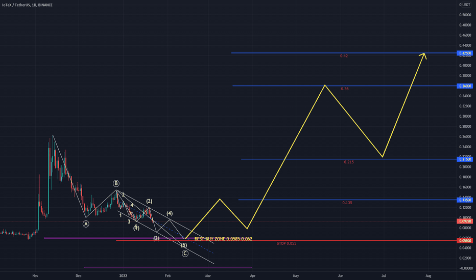Select the red 0.42 target label

pos(344,56)
